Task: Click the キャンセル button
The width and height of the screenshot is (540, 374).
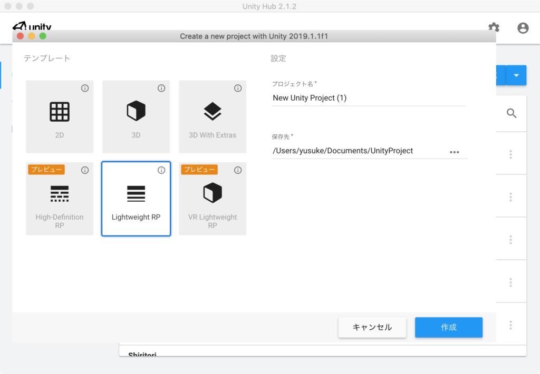Action: 372,327
